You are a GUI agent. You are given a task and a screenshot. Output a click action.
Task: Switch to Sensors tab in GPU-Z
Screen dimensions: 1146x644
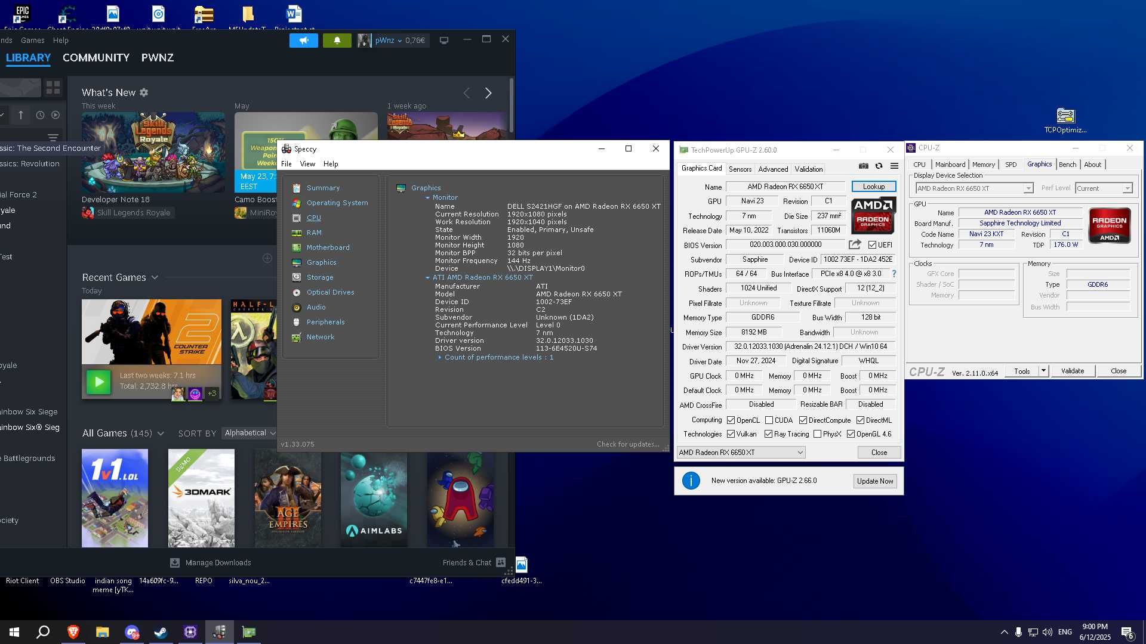pyautogui.click(x=740, y=169)
